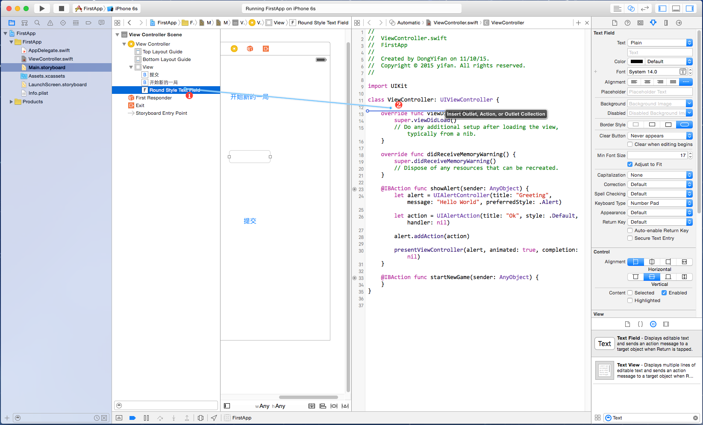This screenshot has height=425, width=703.
Task: Expand the Products folder
Action: click(11, 102)
